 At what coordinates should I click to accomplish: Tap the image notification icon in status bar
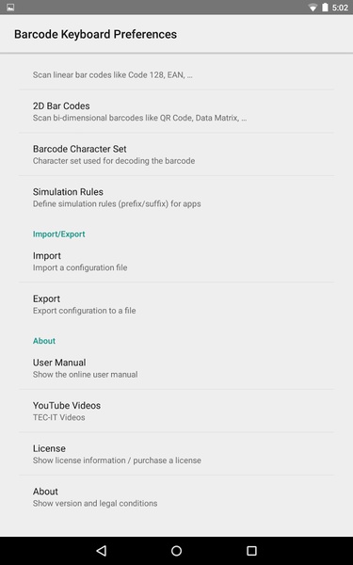(x=10, y=8)
